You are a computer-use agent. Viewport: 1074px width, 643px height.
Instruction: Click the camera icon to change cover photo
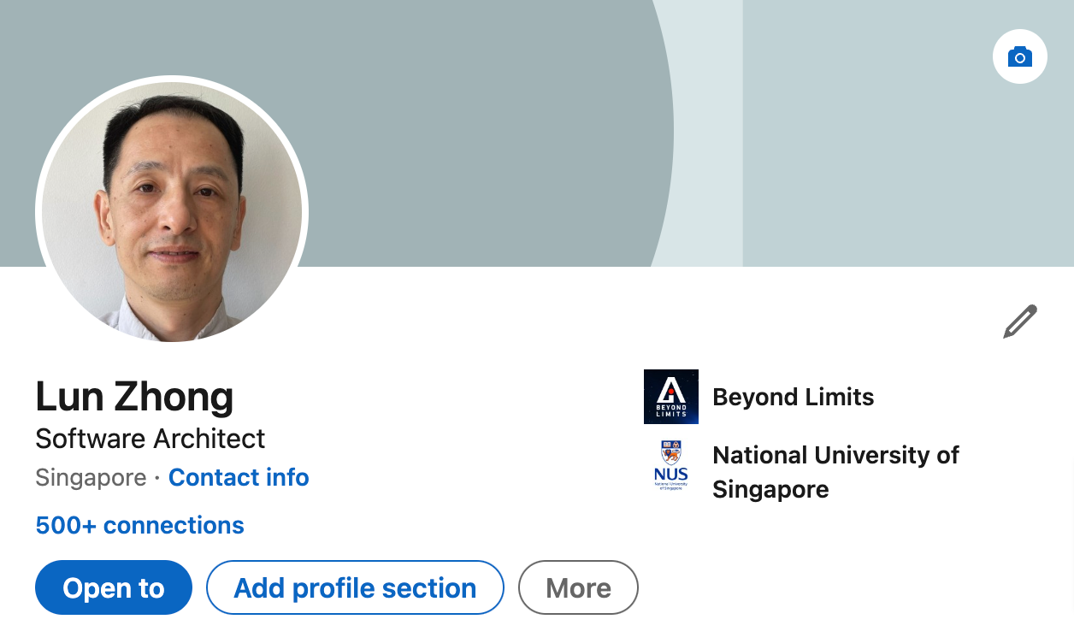[x=1019, y=56]
